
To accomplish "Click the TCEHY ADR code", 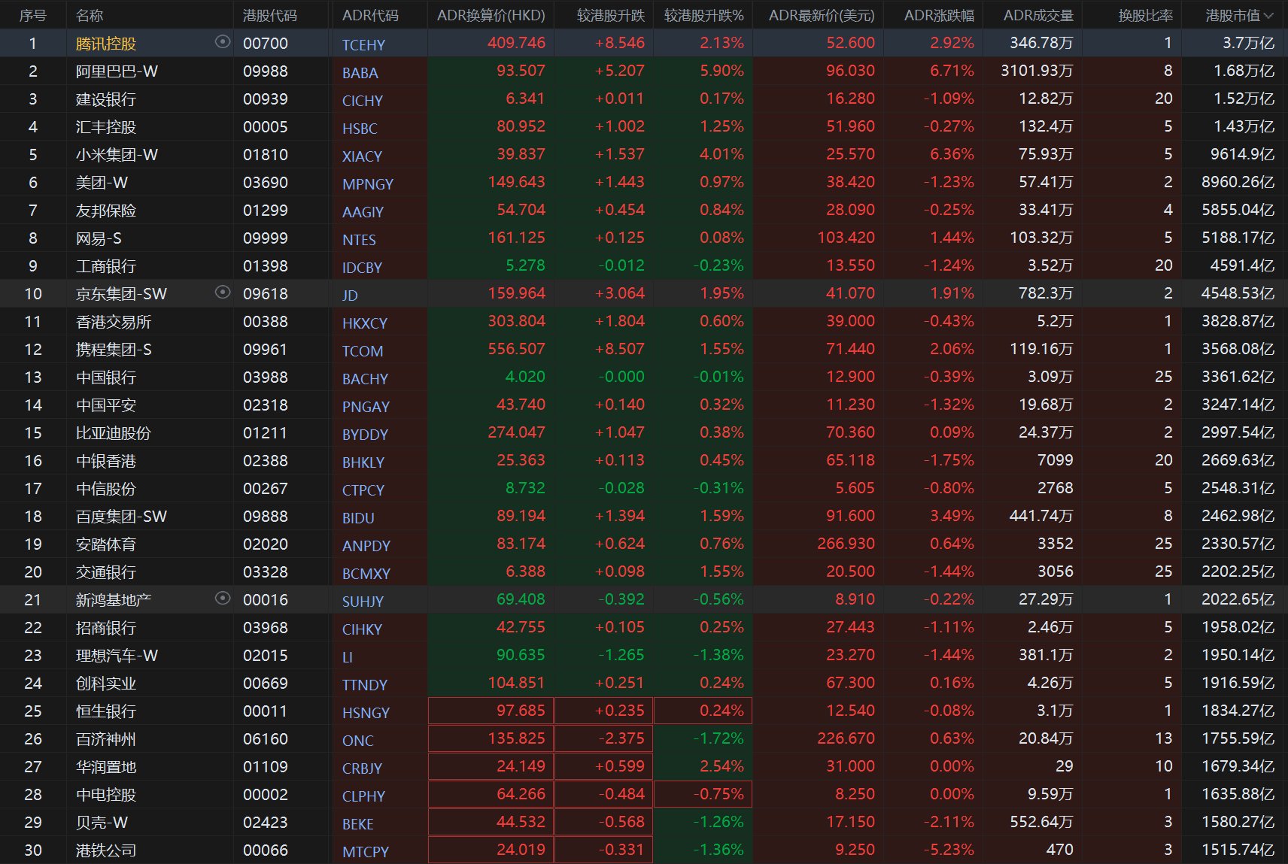I will tap(363, 45).
